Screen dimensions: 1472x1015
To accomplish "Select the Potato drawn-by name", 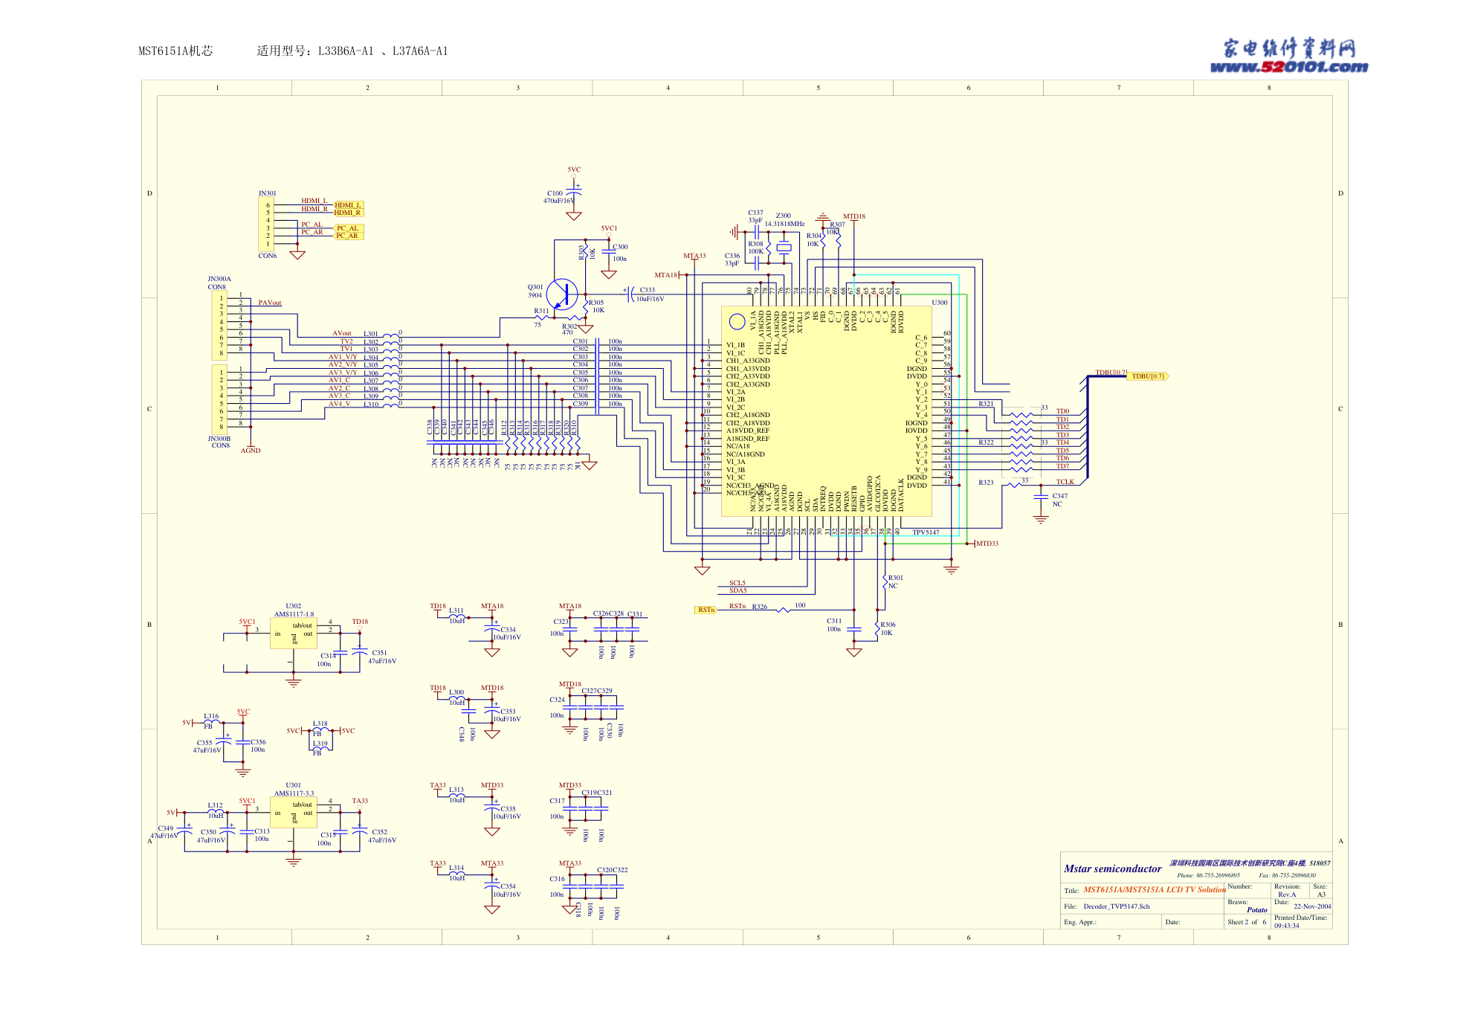I will (x=1257, y=909).
